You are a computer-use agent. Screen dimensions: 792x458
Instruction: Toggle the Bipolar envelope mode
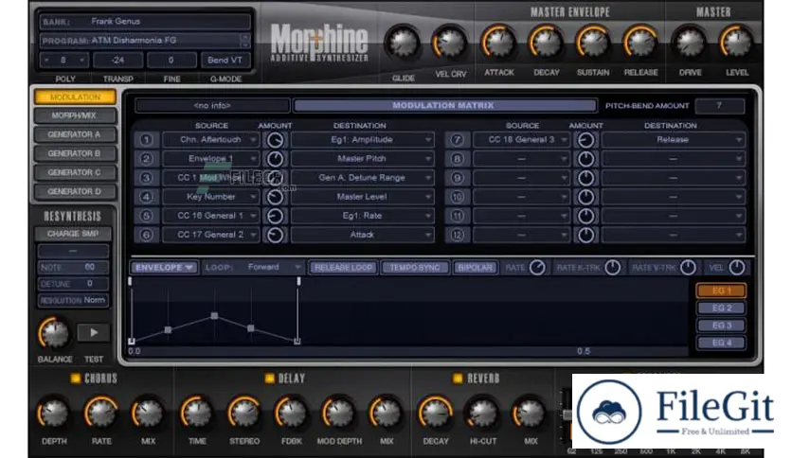point(476,268)
